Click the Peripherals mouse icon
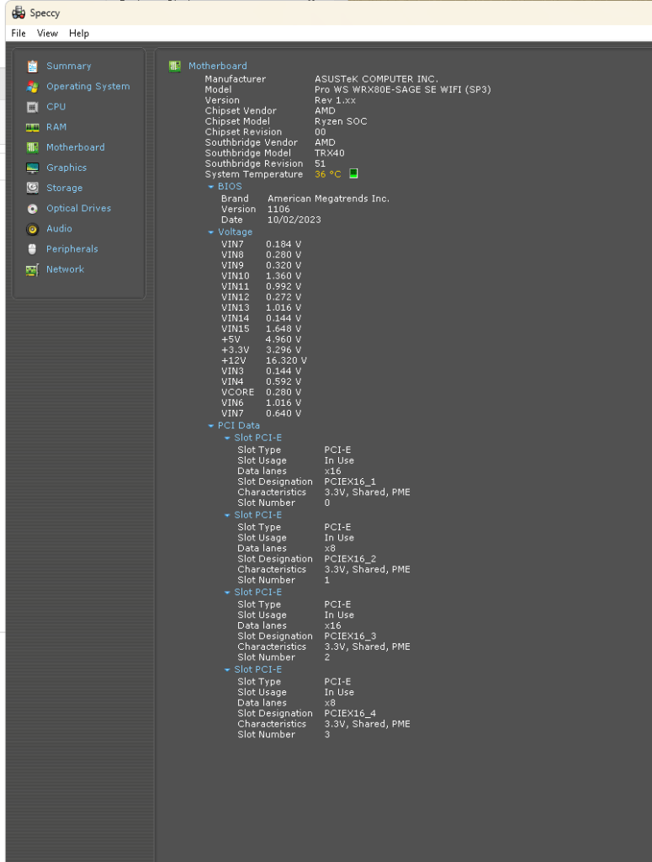 tap(33, 249)
